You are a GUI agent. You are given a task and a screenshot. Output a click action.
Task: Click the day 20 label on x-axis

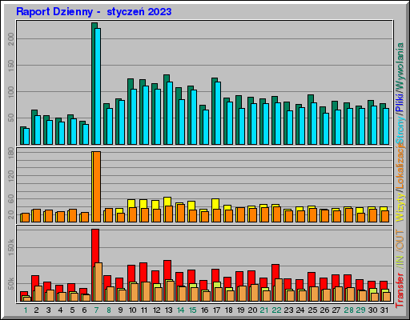tap(252, 310)
